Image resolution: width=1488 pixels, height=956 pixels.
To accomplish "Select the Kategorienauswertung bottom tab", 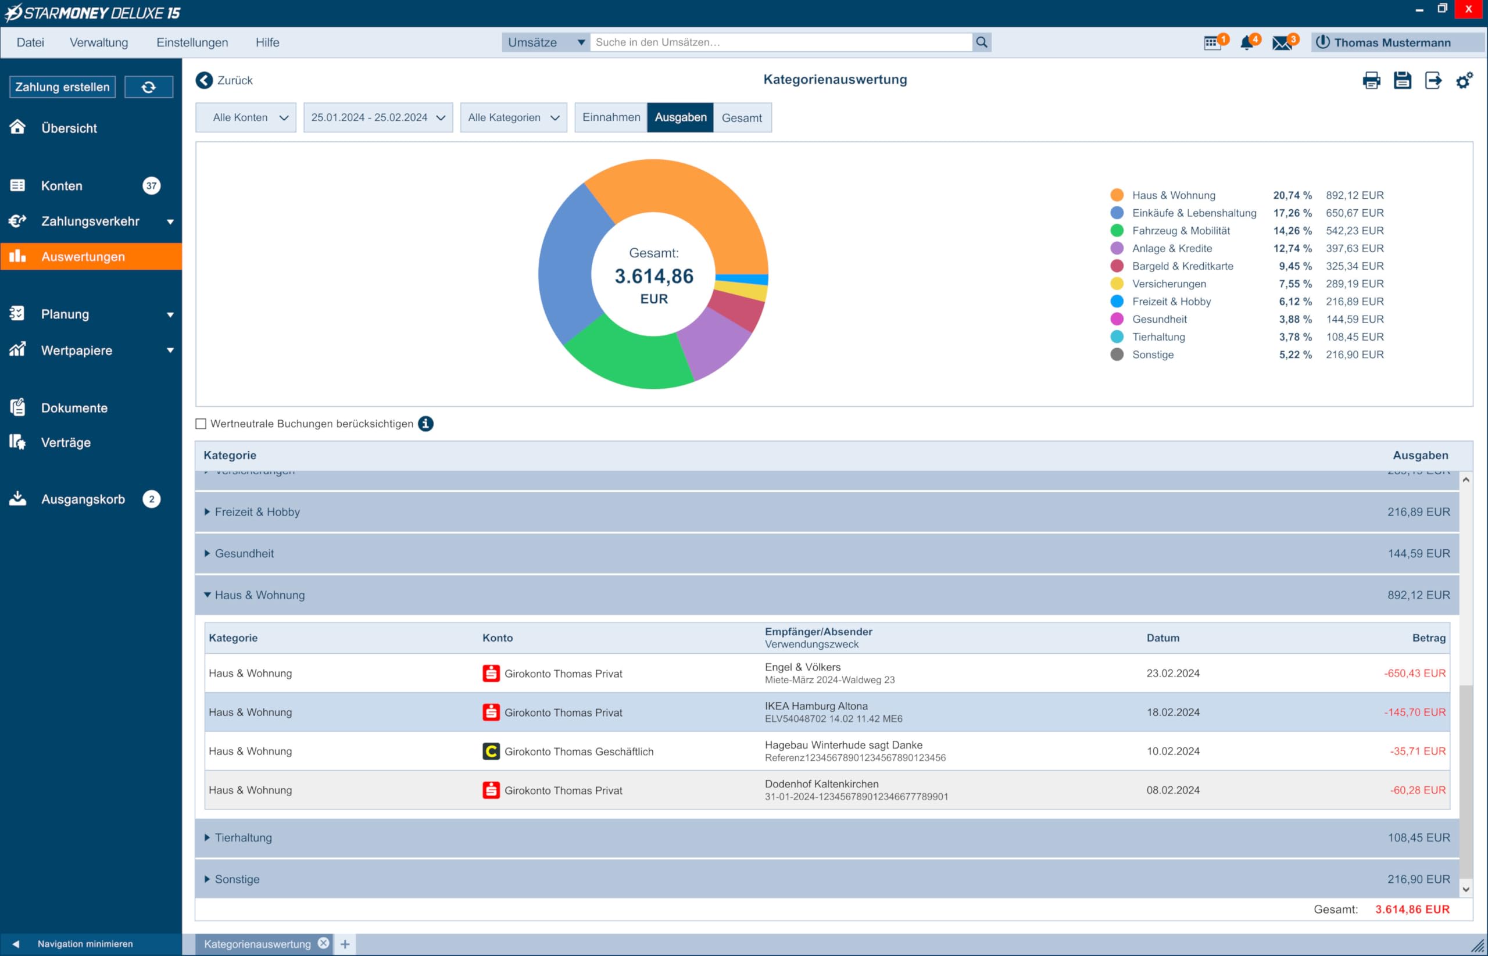I will pos(257,944).
